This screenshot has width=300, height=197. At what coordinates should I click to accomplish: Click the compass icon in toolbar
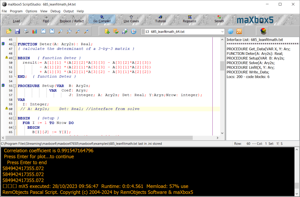[x=134, y=31]
